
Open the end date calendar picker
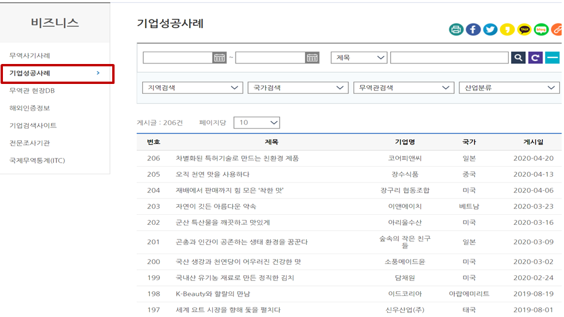point(312,58)
